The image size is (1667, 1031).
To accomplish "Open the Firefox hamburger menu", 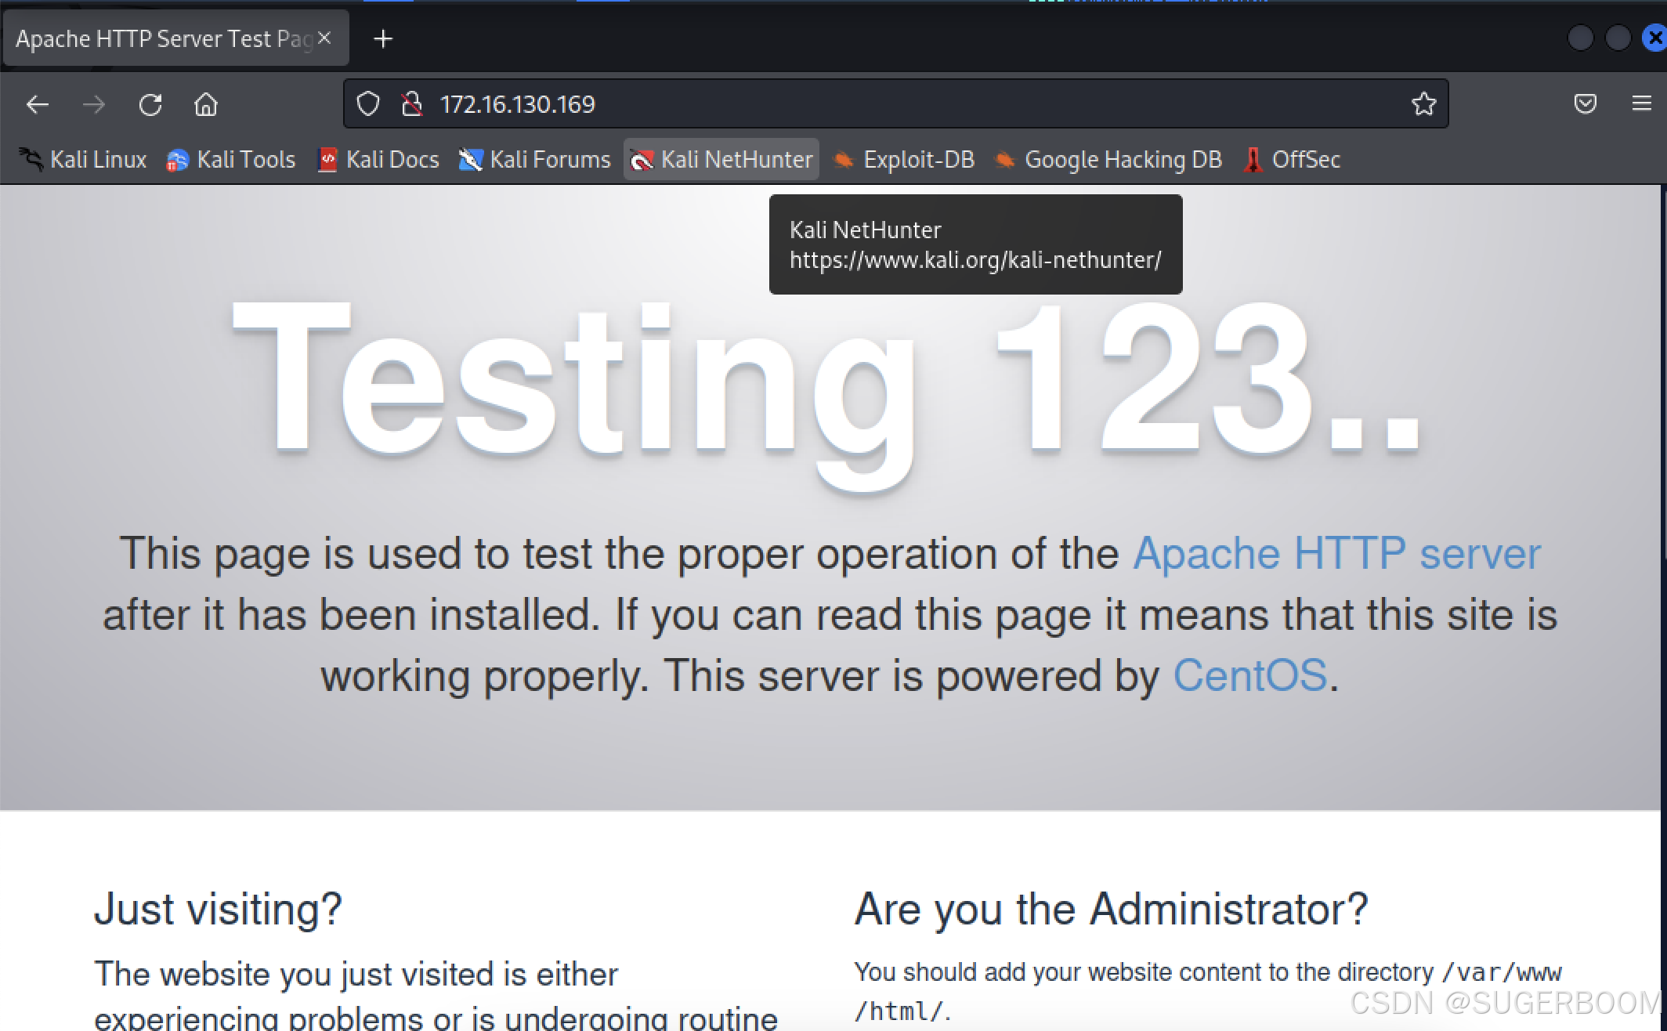I will tap(1642, 104).
